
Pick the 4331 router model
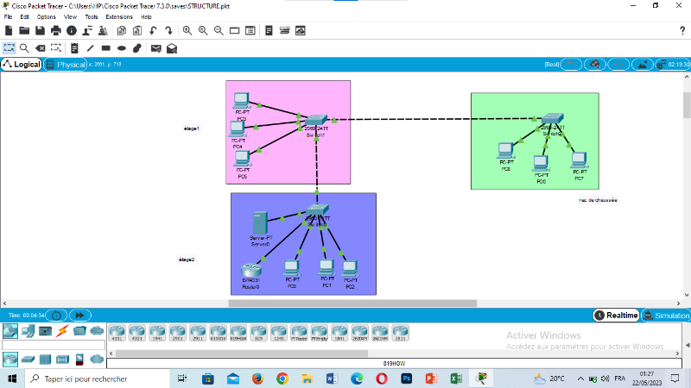[117, 333]
